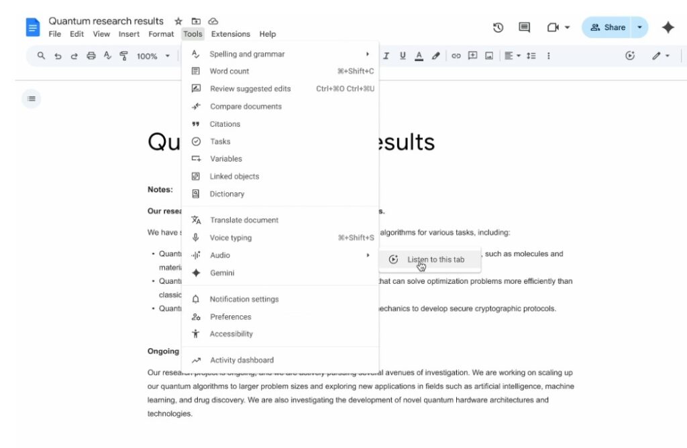Open the editing mode pencil dropdown
The width and height of the screenshot is (687, 448).
click(661, 56)
